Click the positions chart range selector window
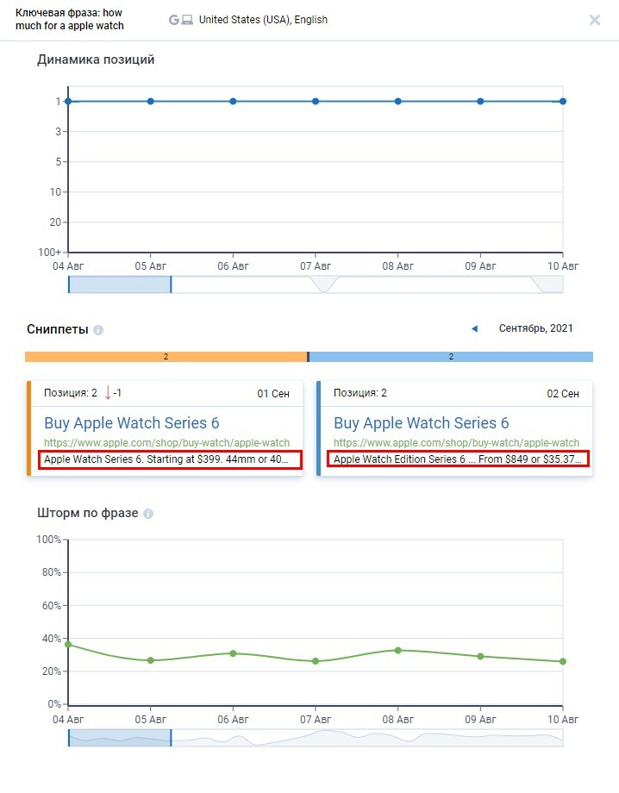Viewport: 619px width, 793px height. (x=120, y=284)
